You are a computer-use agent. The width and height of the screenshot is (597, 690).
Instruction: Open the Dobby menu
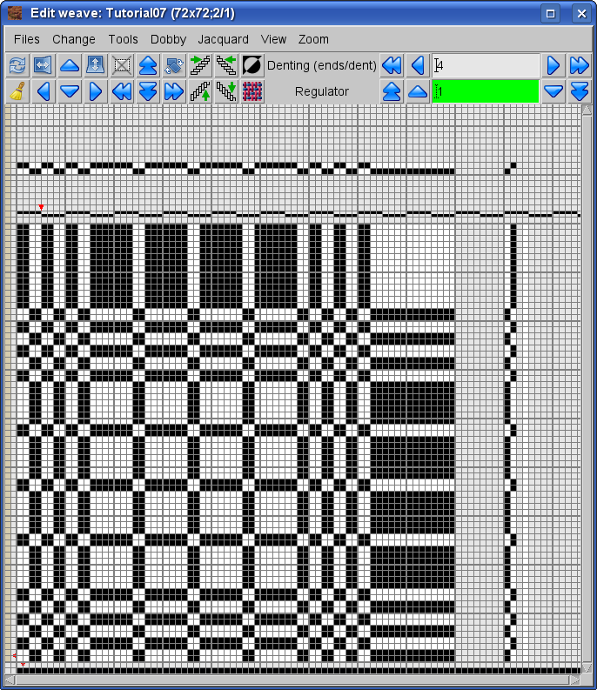(x=168, y=39)
